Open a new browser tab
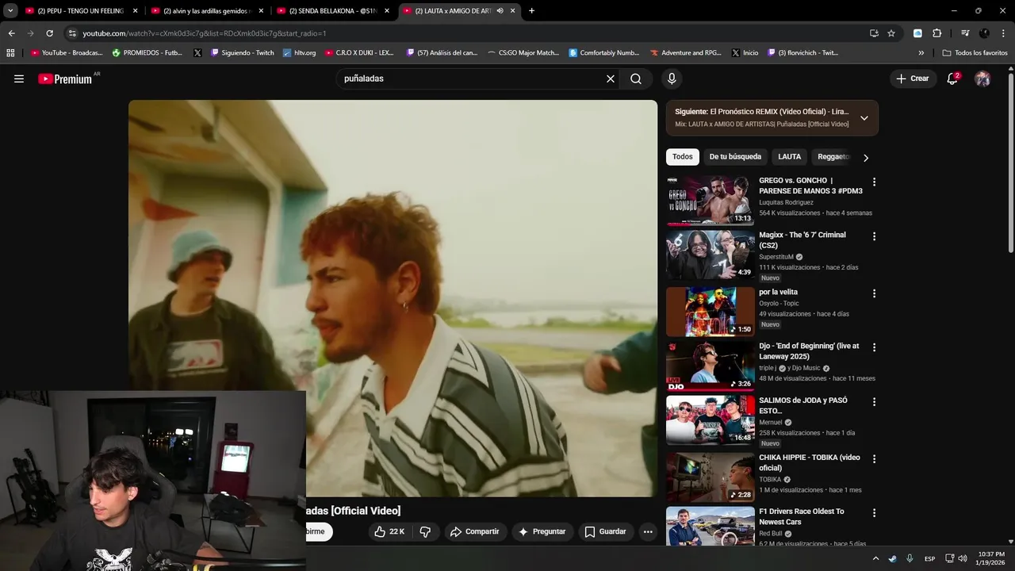Image resolution: width=1015 pixels, height=571 pixels. 531,11
